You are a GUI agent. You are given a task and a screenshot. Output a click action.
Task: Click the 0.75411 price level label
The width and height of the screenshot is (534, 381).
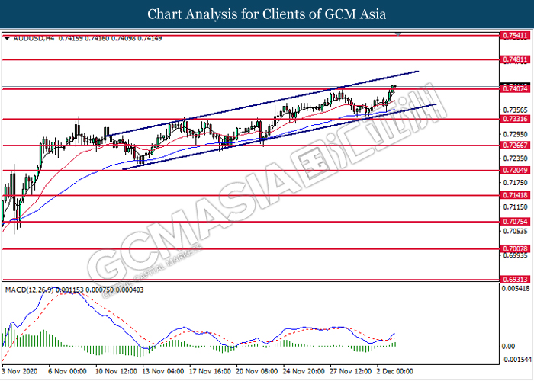click(x=515, y=35)
